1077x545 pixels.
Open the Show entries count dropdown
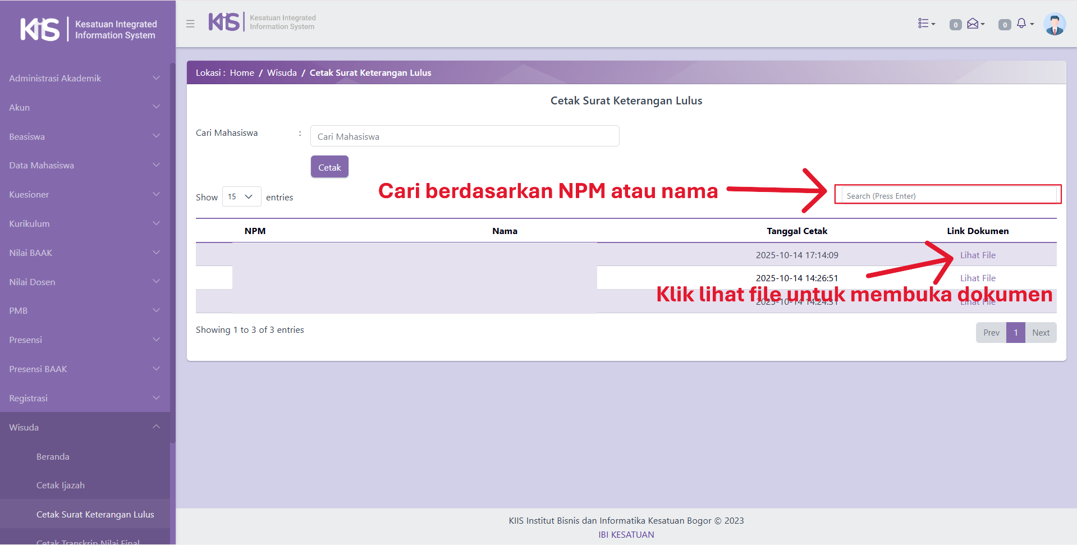(x=241, y=196)
